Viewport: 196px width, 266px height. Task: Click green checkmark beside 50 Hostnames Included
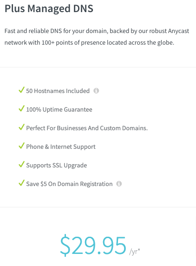click(x=21, y=90)
